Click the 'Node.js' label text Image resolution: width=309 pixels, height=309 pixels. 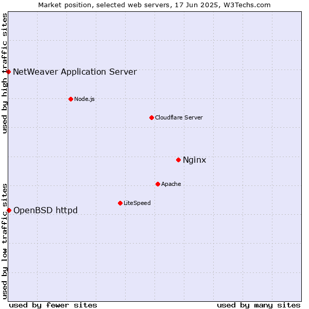click(84, 99)
